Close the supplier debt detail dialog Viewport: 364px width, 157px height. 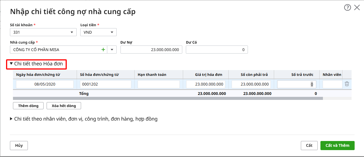[x=357, y=8]
